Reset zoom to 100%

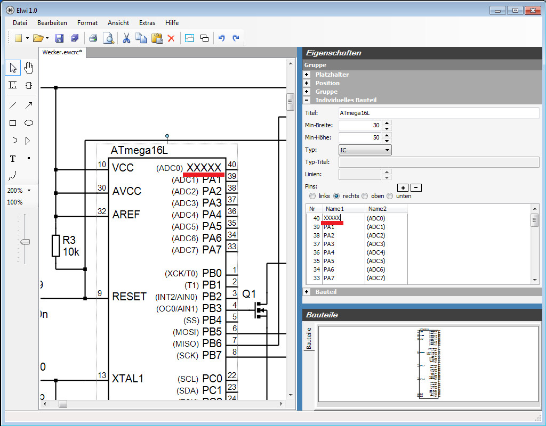point(14,202)
